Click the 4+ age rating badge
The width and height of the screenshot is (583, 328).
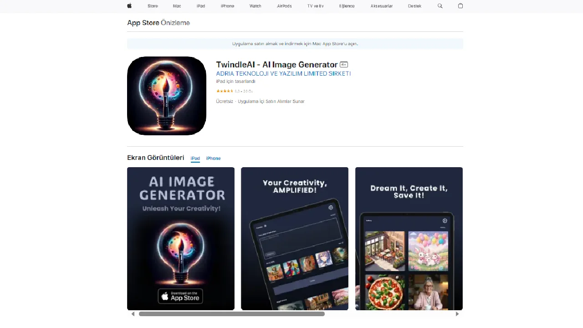[343, 64]
